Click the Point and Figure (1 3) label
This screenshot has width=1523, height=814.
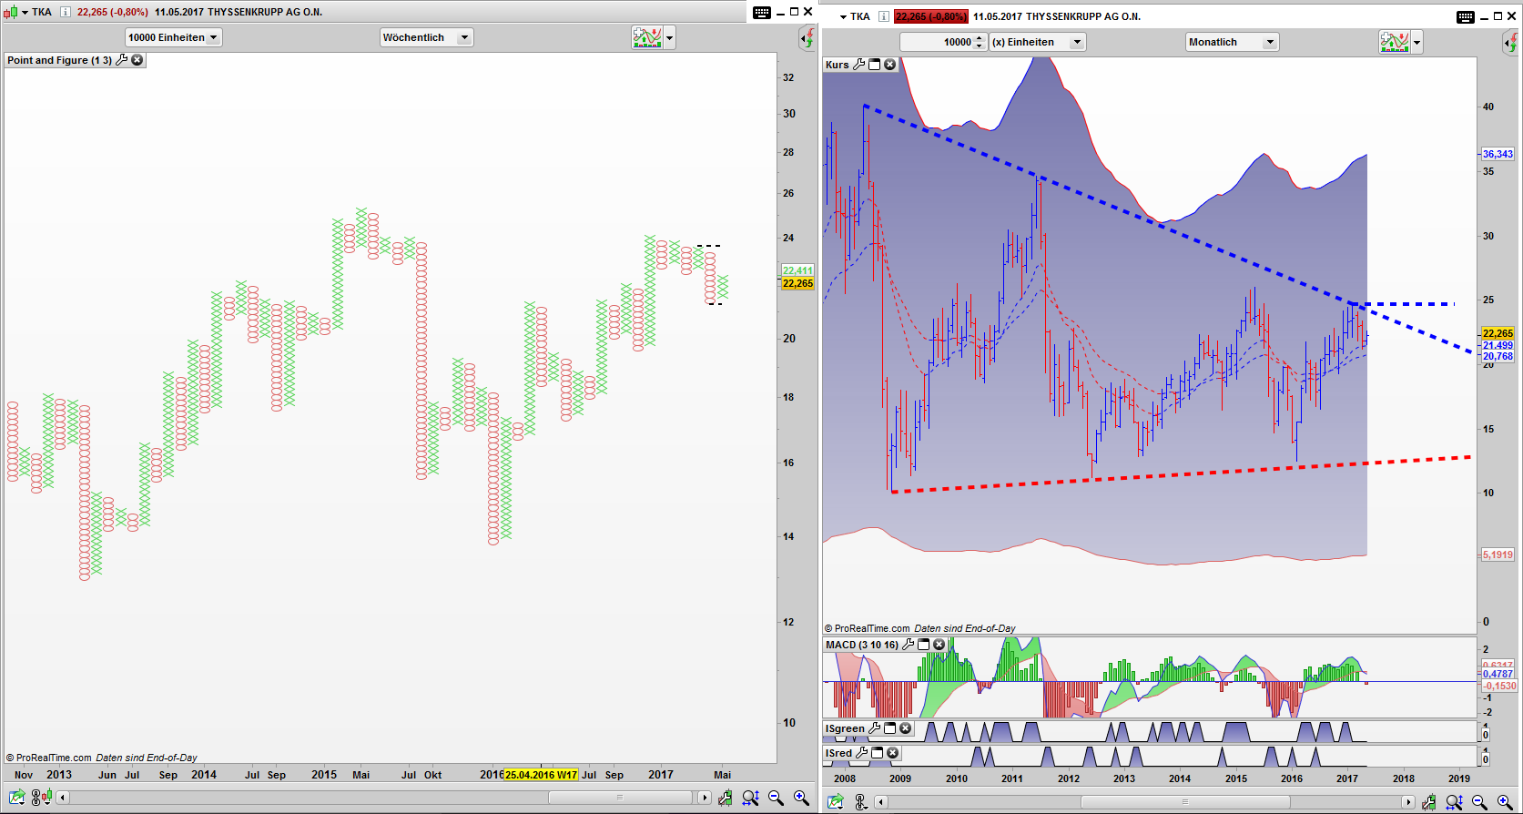pyautogui.click(x=59, y=60)
